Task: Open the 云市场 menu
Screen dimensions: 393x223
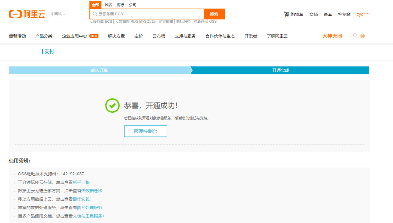Action: pos(159,36)
